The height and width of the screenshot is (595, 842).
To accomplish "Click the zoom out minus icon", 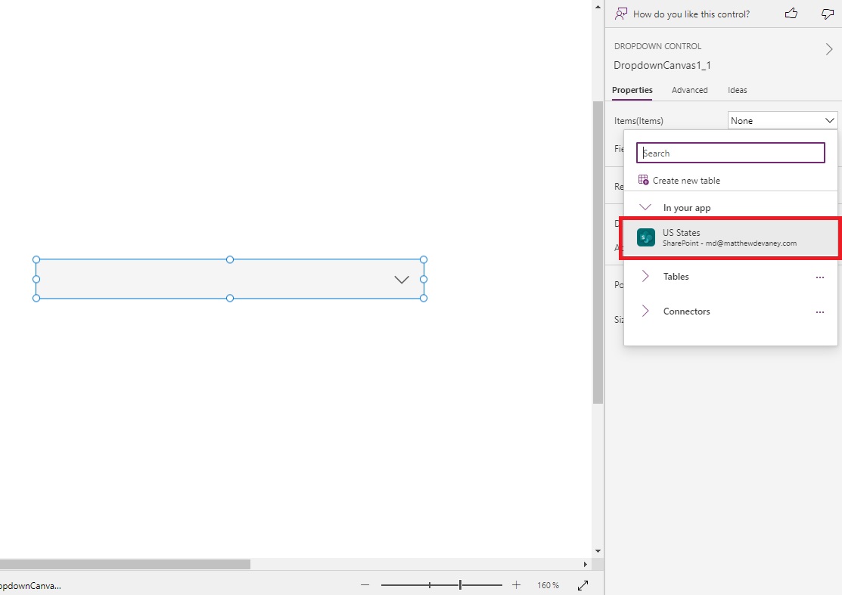I will coord(365,584).
